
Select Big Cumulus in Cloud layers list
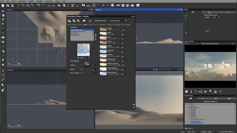point(74,33)
